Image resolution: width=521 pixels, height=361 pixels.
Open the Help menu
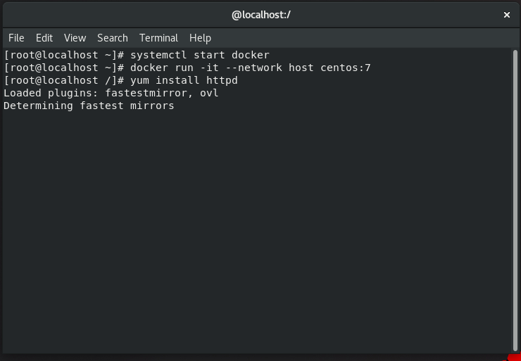pos(200,38)
